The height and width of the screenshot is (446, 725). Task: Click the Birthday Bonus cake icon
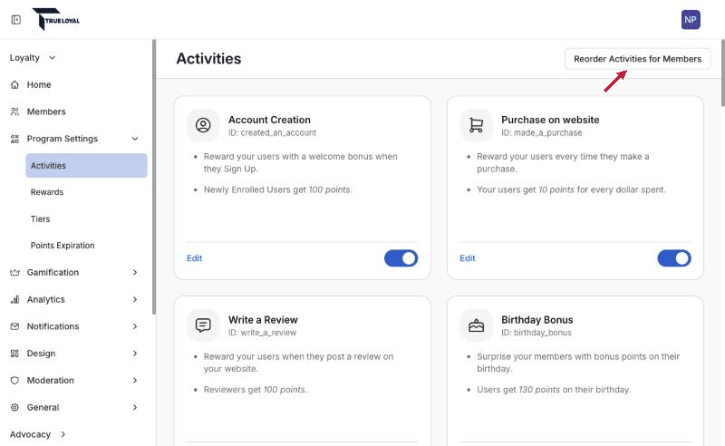tap(477, 325)
